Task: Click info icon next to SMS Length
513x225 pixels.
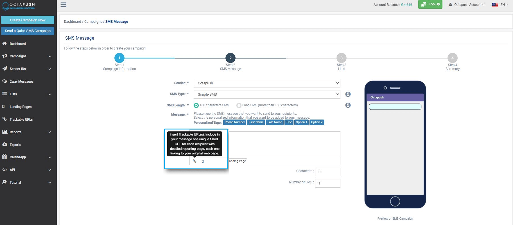Action: (348, 105)
